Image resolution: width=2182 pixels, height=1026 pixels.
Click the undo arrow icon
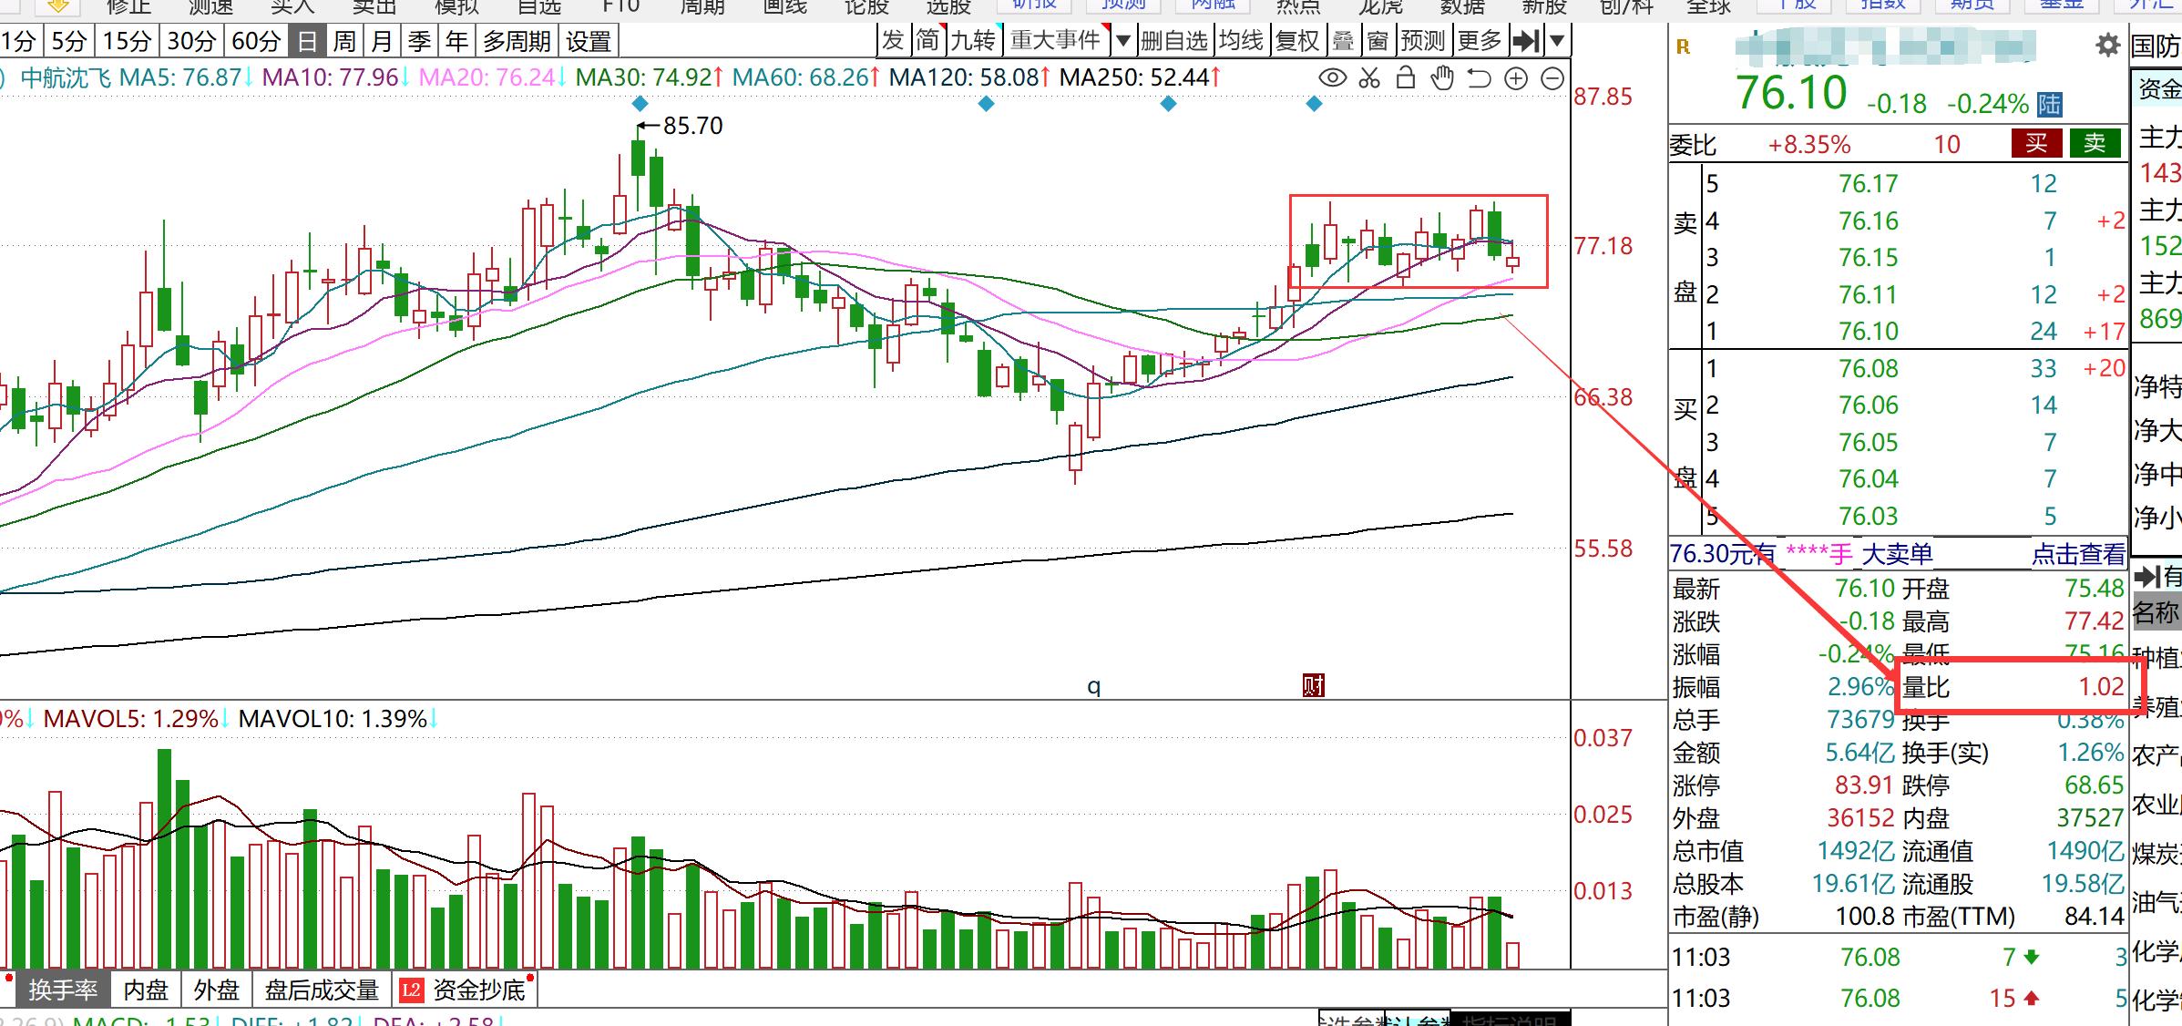[x=1479, y=78]
